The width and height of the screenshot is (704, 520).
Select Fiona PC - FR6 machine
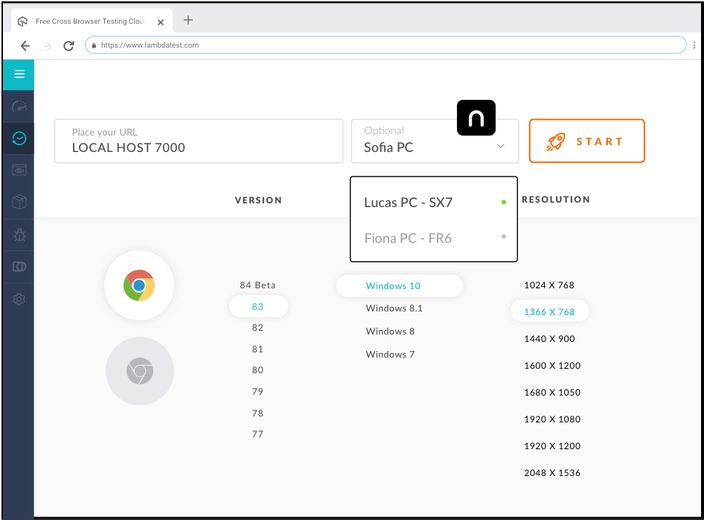408,238
